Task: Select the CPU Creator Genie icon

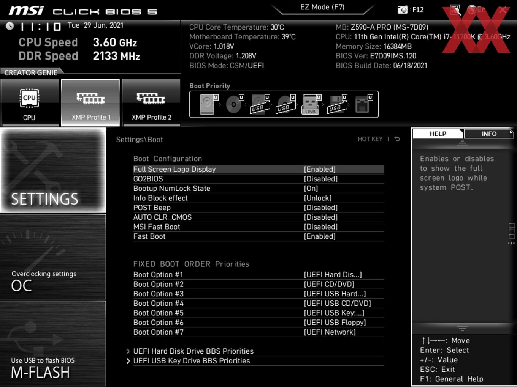Action: point(30,103)
